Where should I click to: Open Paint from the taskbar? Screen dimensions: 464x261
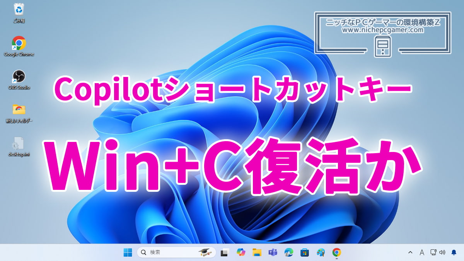(x=321, y=252)
